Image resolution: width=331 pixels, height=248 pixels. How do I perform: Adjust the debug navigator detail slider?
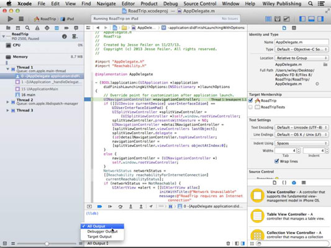pyautogui.click(x=47, y=244)
